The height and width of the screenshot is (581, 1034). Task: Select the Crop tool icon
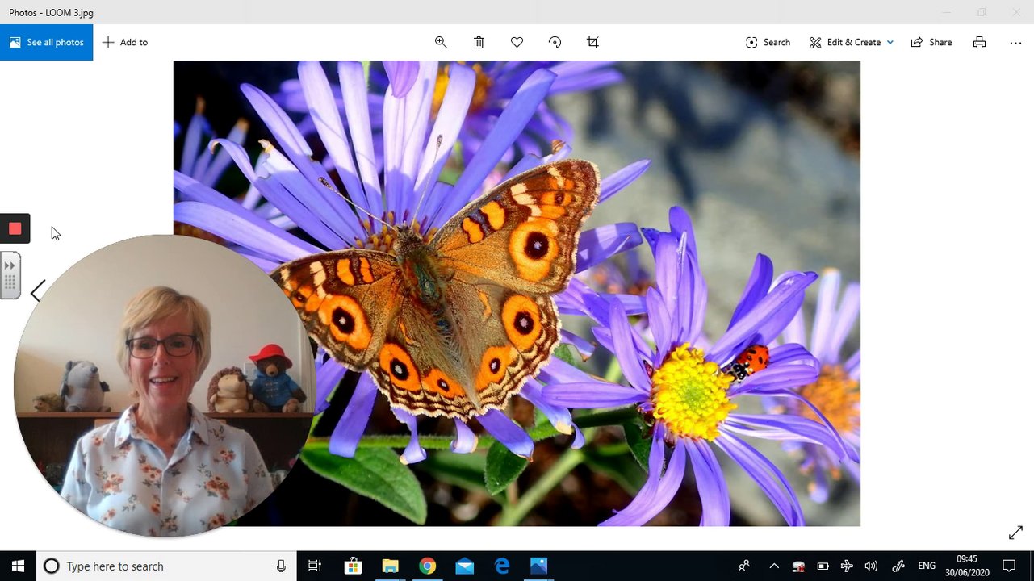point(592,42)
